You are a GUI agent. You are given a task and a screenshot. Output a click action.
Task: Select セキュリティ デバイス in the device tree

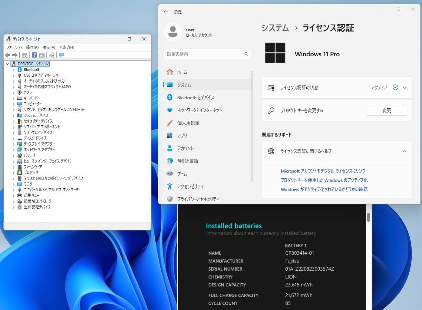pos(38,121)
